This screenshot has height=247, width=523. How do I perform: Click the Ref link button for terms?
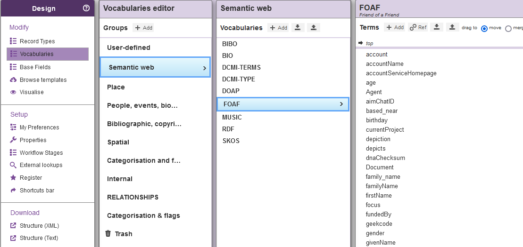point(418,27)
